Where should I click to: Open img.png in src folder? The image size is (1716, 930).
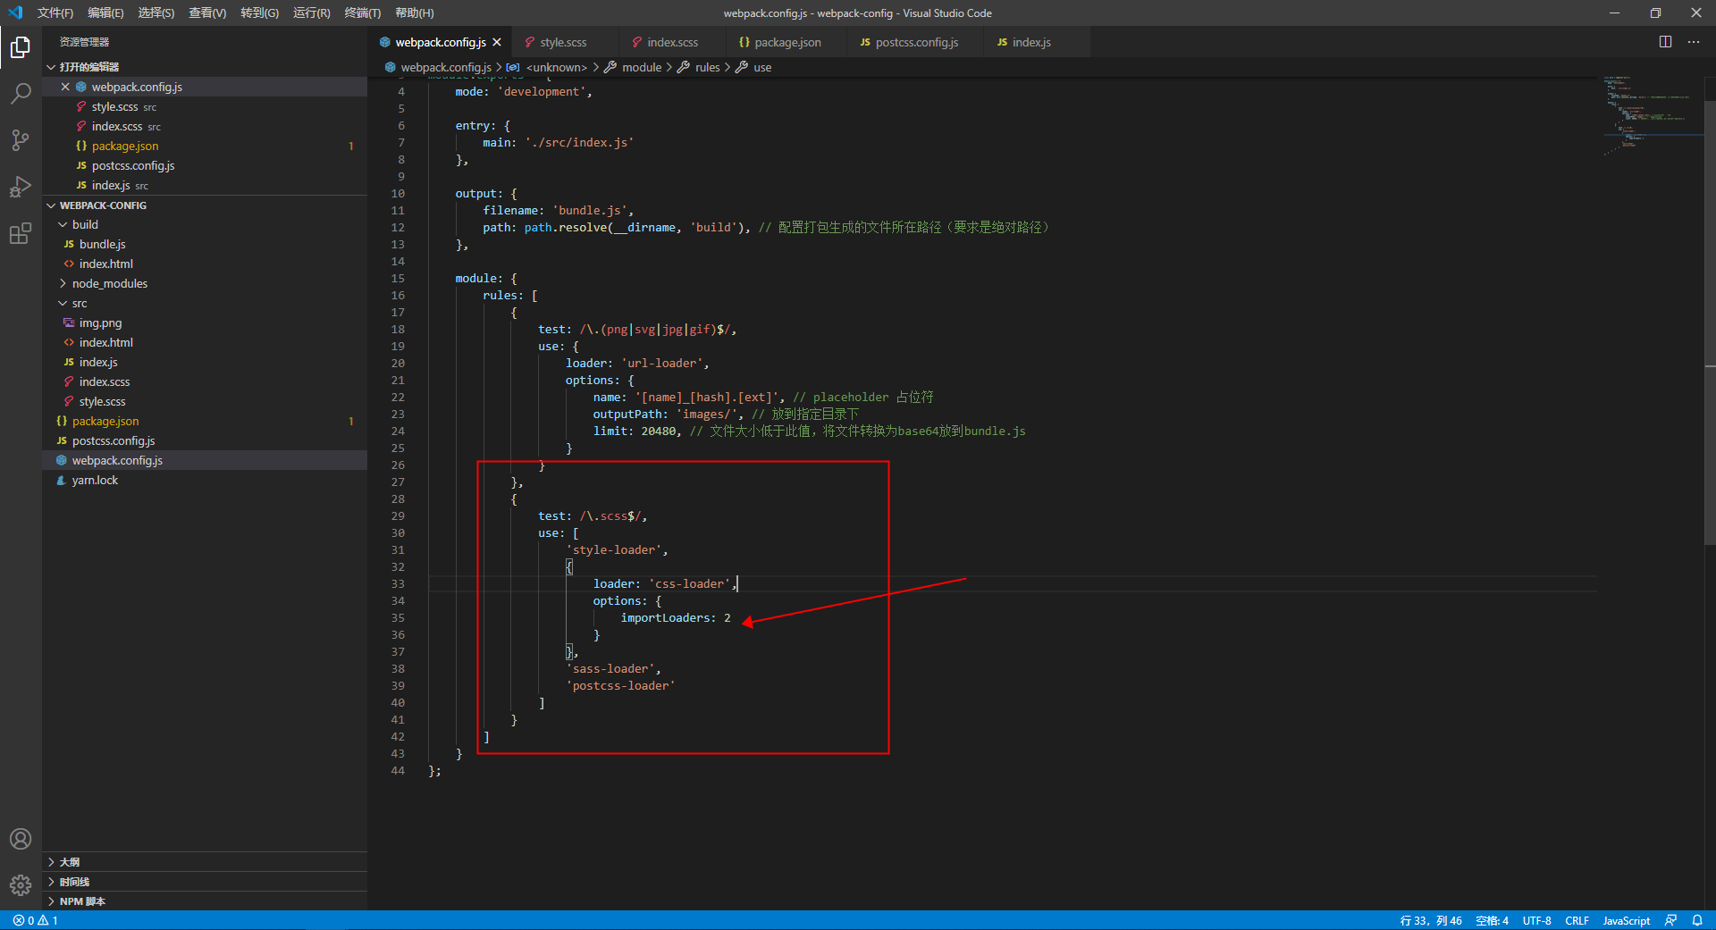[205, 323]
